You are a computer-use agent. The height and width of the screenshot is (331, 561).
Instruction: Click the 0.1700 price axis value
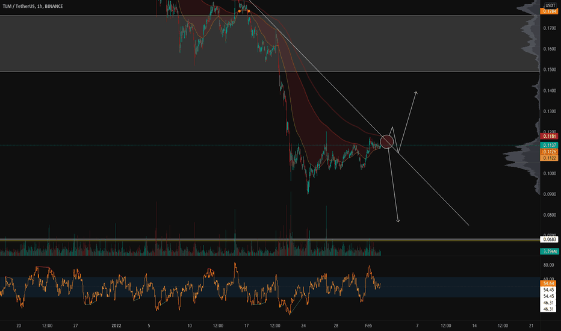pos(550,28)
